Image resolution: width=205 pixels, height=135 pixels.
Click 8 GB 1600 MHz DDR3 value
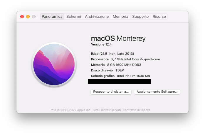point(124,65)
